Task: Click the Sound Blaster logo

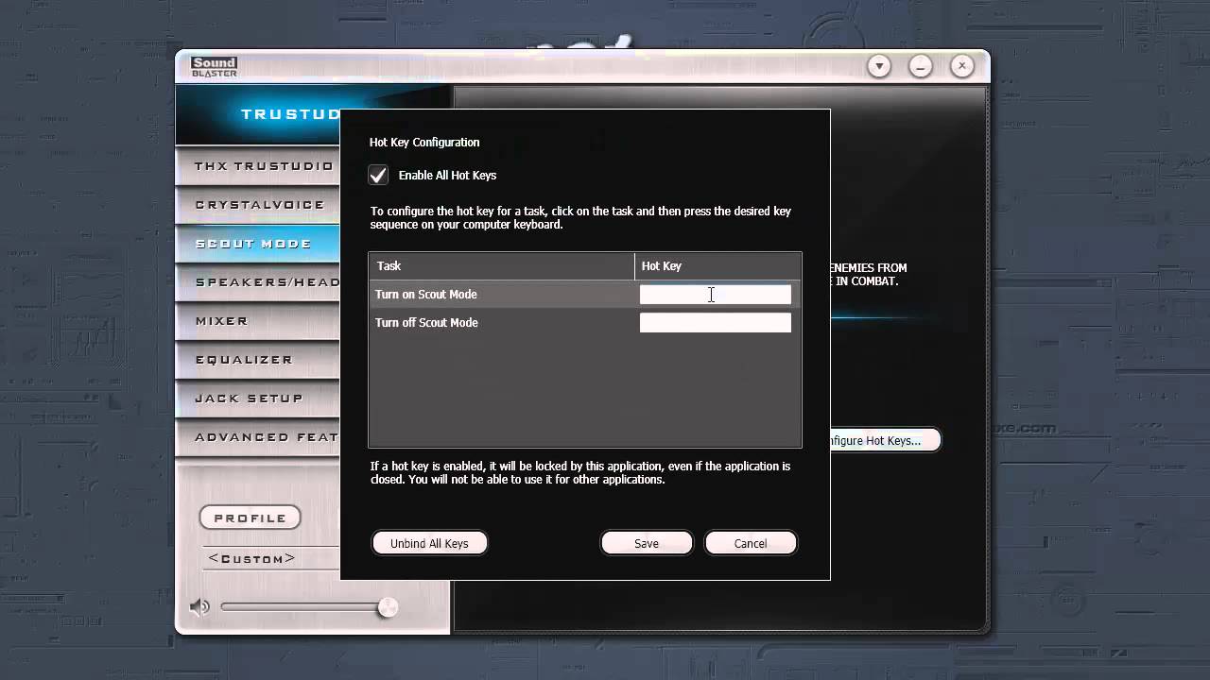Action: (x=214, y=67)
